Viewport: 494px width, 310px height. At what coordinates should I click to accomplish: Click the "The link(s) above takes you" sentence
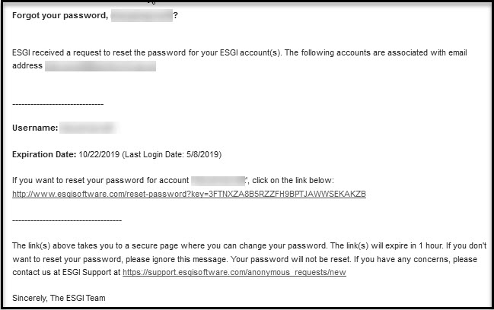pos(170,245)
